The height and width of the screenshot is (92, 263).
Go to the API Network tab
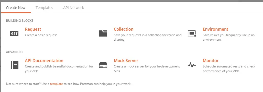[x=74, y=8]
